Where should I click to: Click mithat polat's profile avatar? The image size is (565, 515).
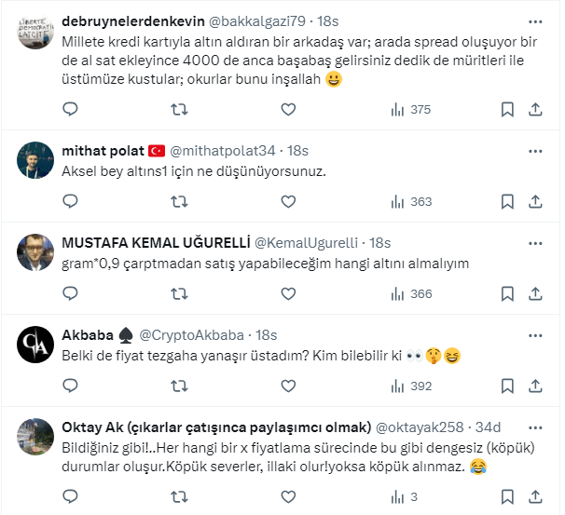pos(35,160)
